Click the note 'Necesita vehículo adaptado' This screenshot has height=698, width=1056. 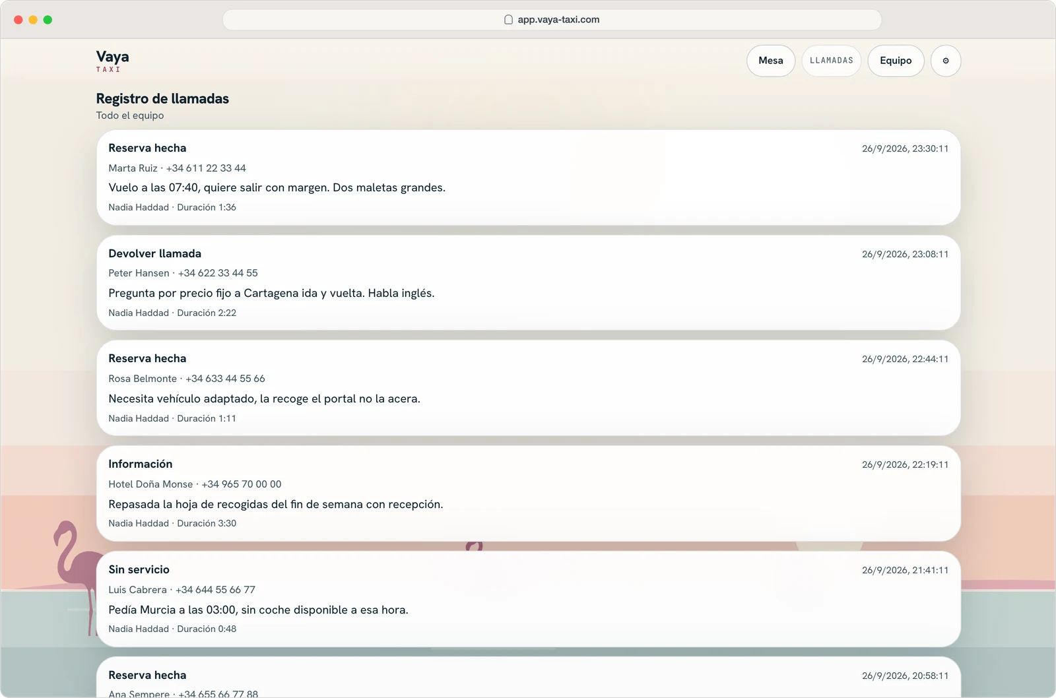pyautogui.click(x=264, y=399)
